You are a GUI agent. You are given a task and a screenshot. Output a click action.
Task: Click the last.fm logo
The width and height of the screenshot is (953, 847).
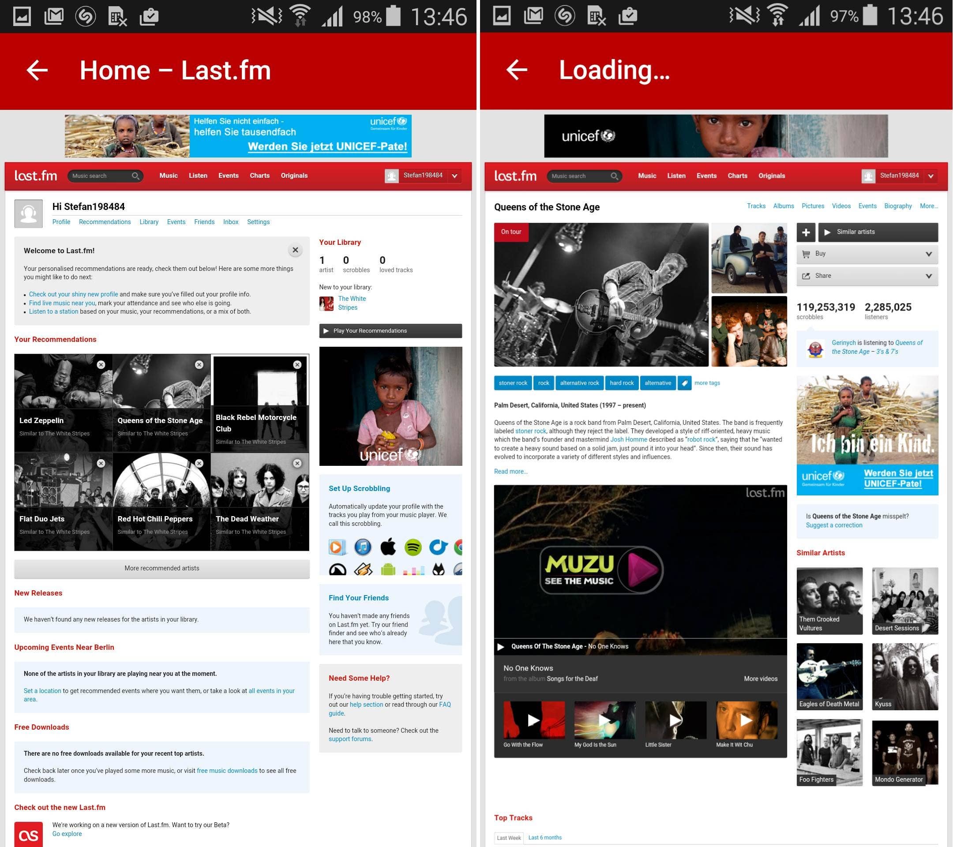tap(35, 176)
